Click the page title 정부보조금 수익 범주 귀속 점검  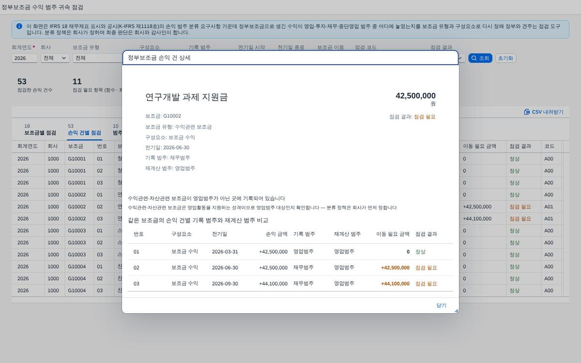[x=42, y=7]
